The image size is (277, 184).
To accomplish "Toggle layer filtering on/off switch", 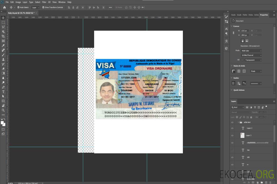I will point(266,107).
